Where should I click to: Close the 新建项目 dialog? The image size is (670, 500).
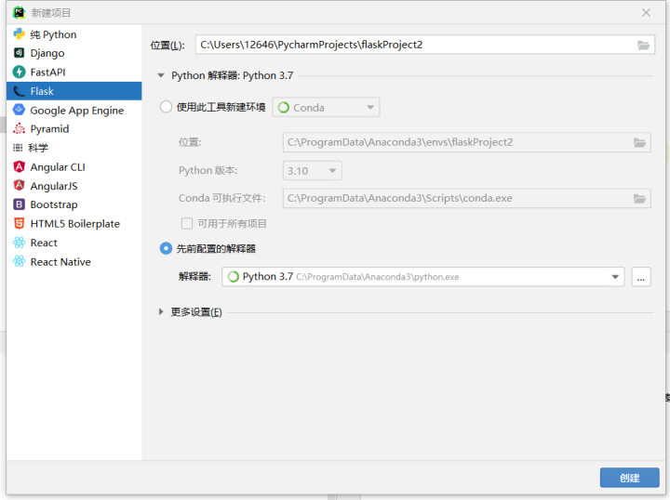coord(646,13)
